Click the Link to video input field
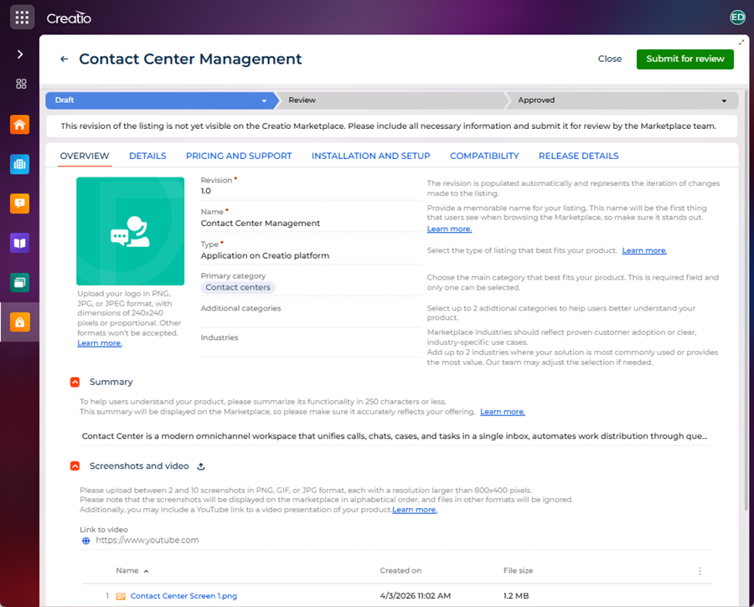The image size is (754, 607). 396,540
